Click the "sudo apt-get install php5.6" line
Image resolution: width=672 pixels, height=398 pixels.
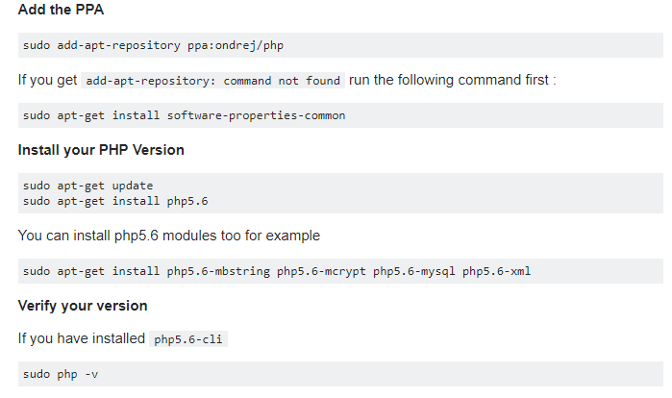[x=115, y=200]
